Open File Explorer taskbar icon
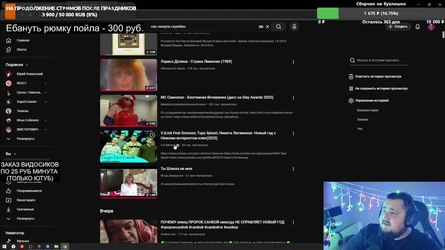The height and width of the screenshot is (250, 445). pos(56,247)
